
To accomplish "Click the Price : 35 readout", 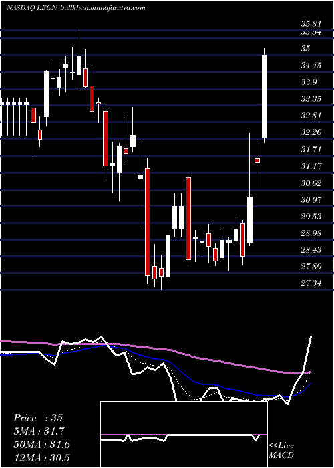I will 38,418.
